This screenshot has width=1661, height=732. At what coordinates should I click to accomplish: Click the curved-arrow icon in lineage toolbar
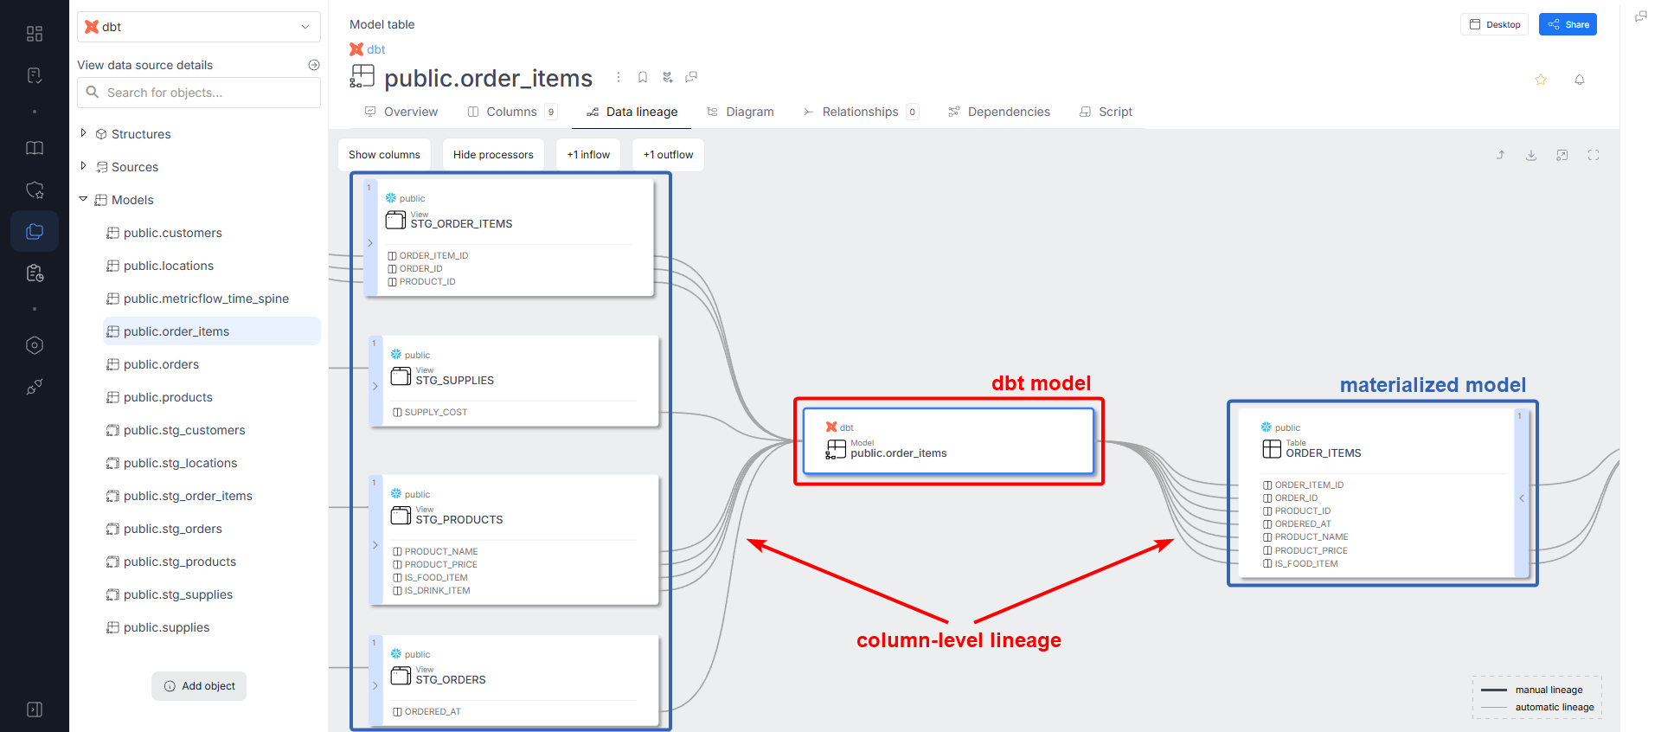(x=1501, y=155)
